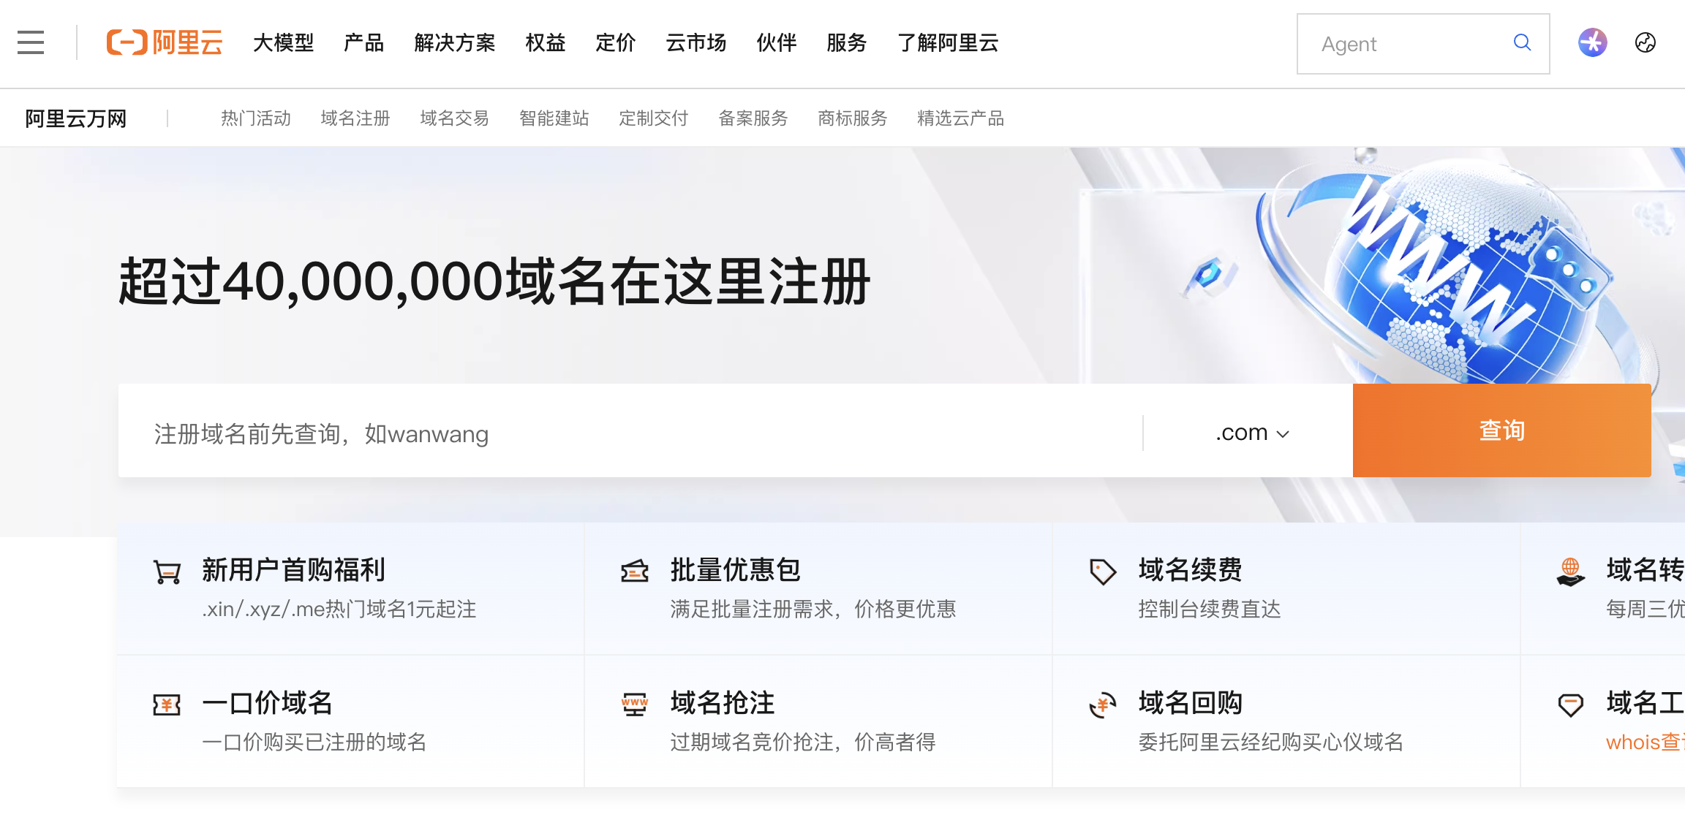Open the 备案服务 section
The width and height of the screenshot is (1685, 820).
[x=753, y=118]
